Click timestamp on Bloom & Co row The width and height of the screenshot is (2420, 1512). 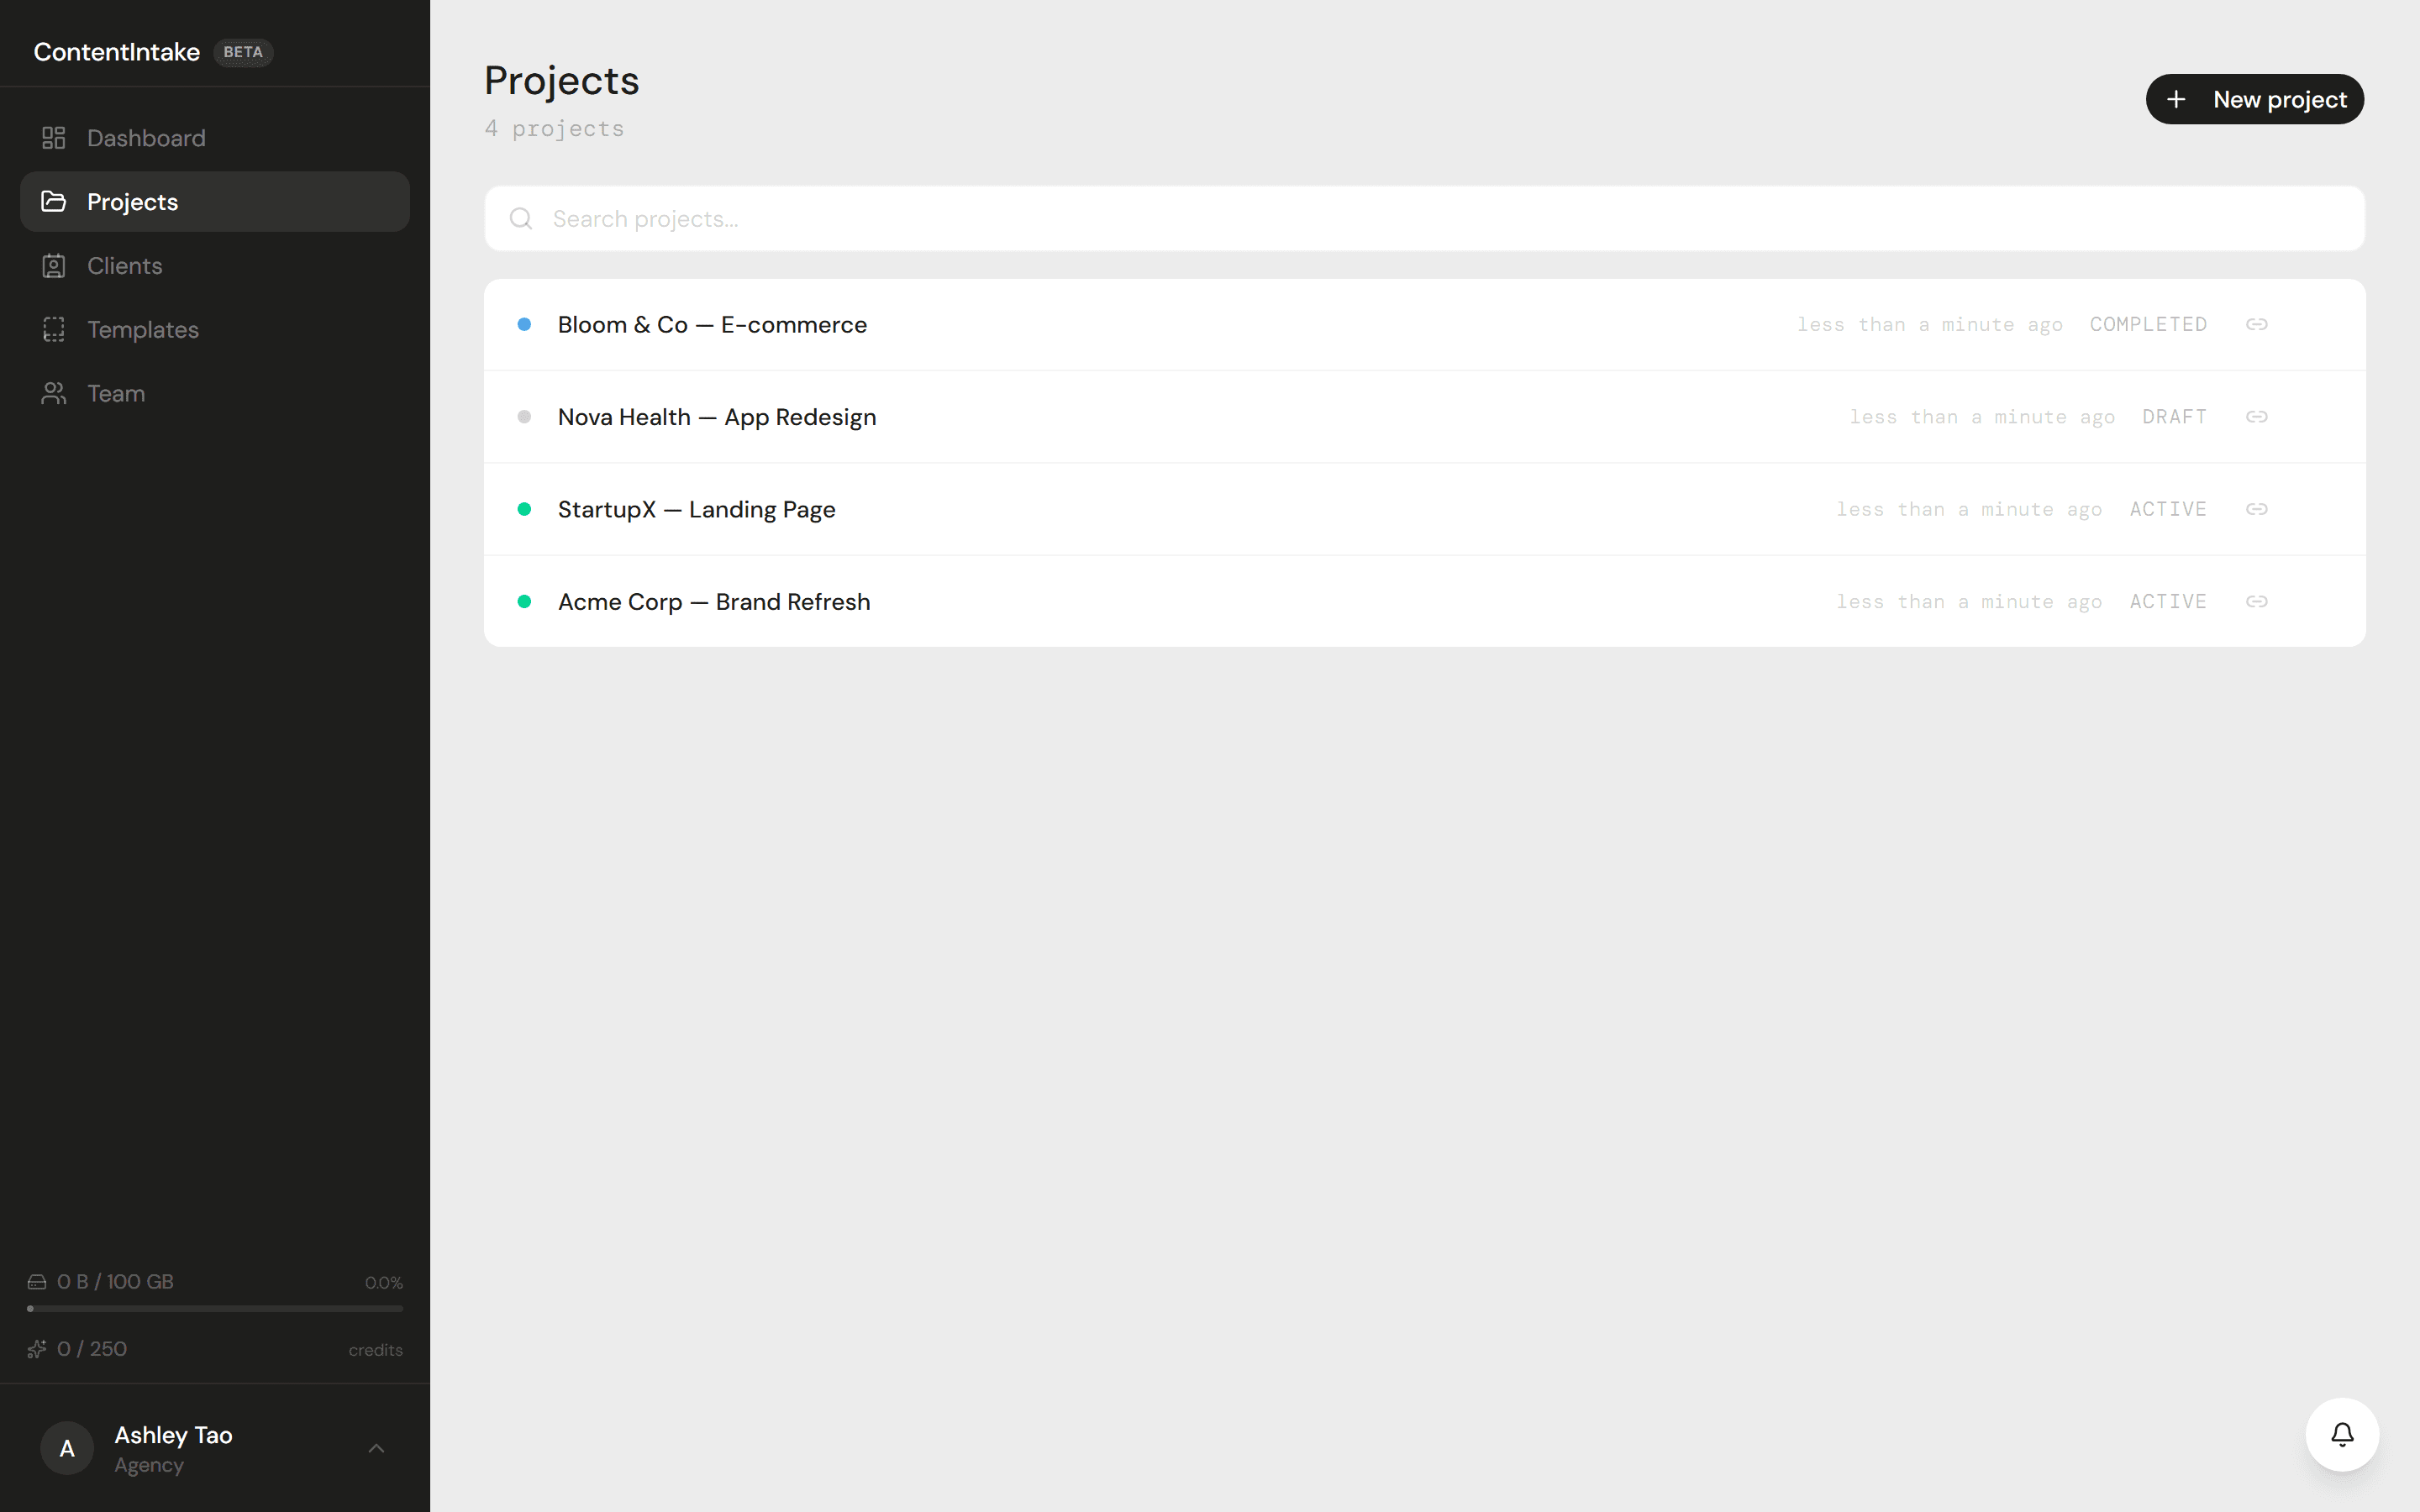click(1930, 325)
